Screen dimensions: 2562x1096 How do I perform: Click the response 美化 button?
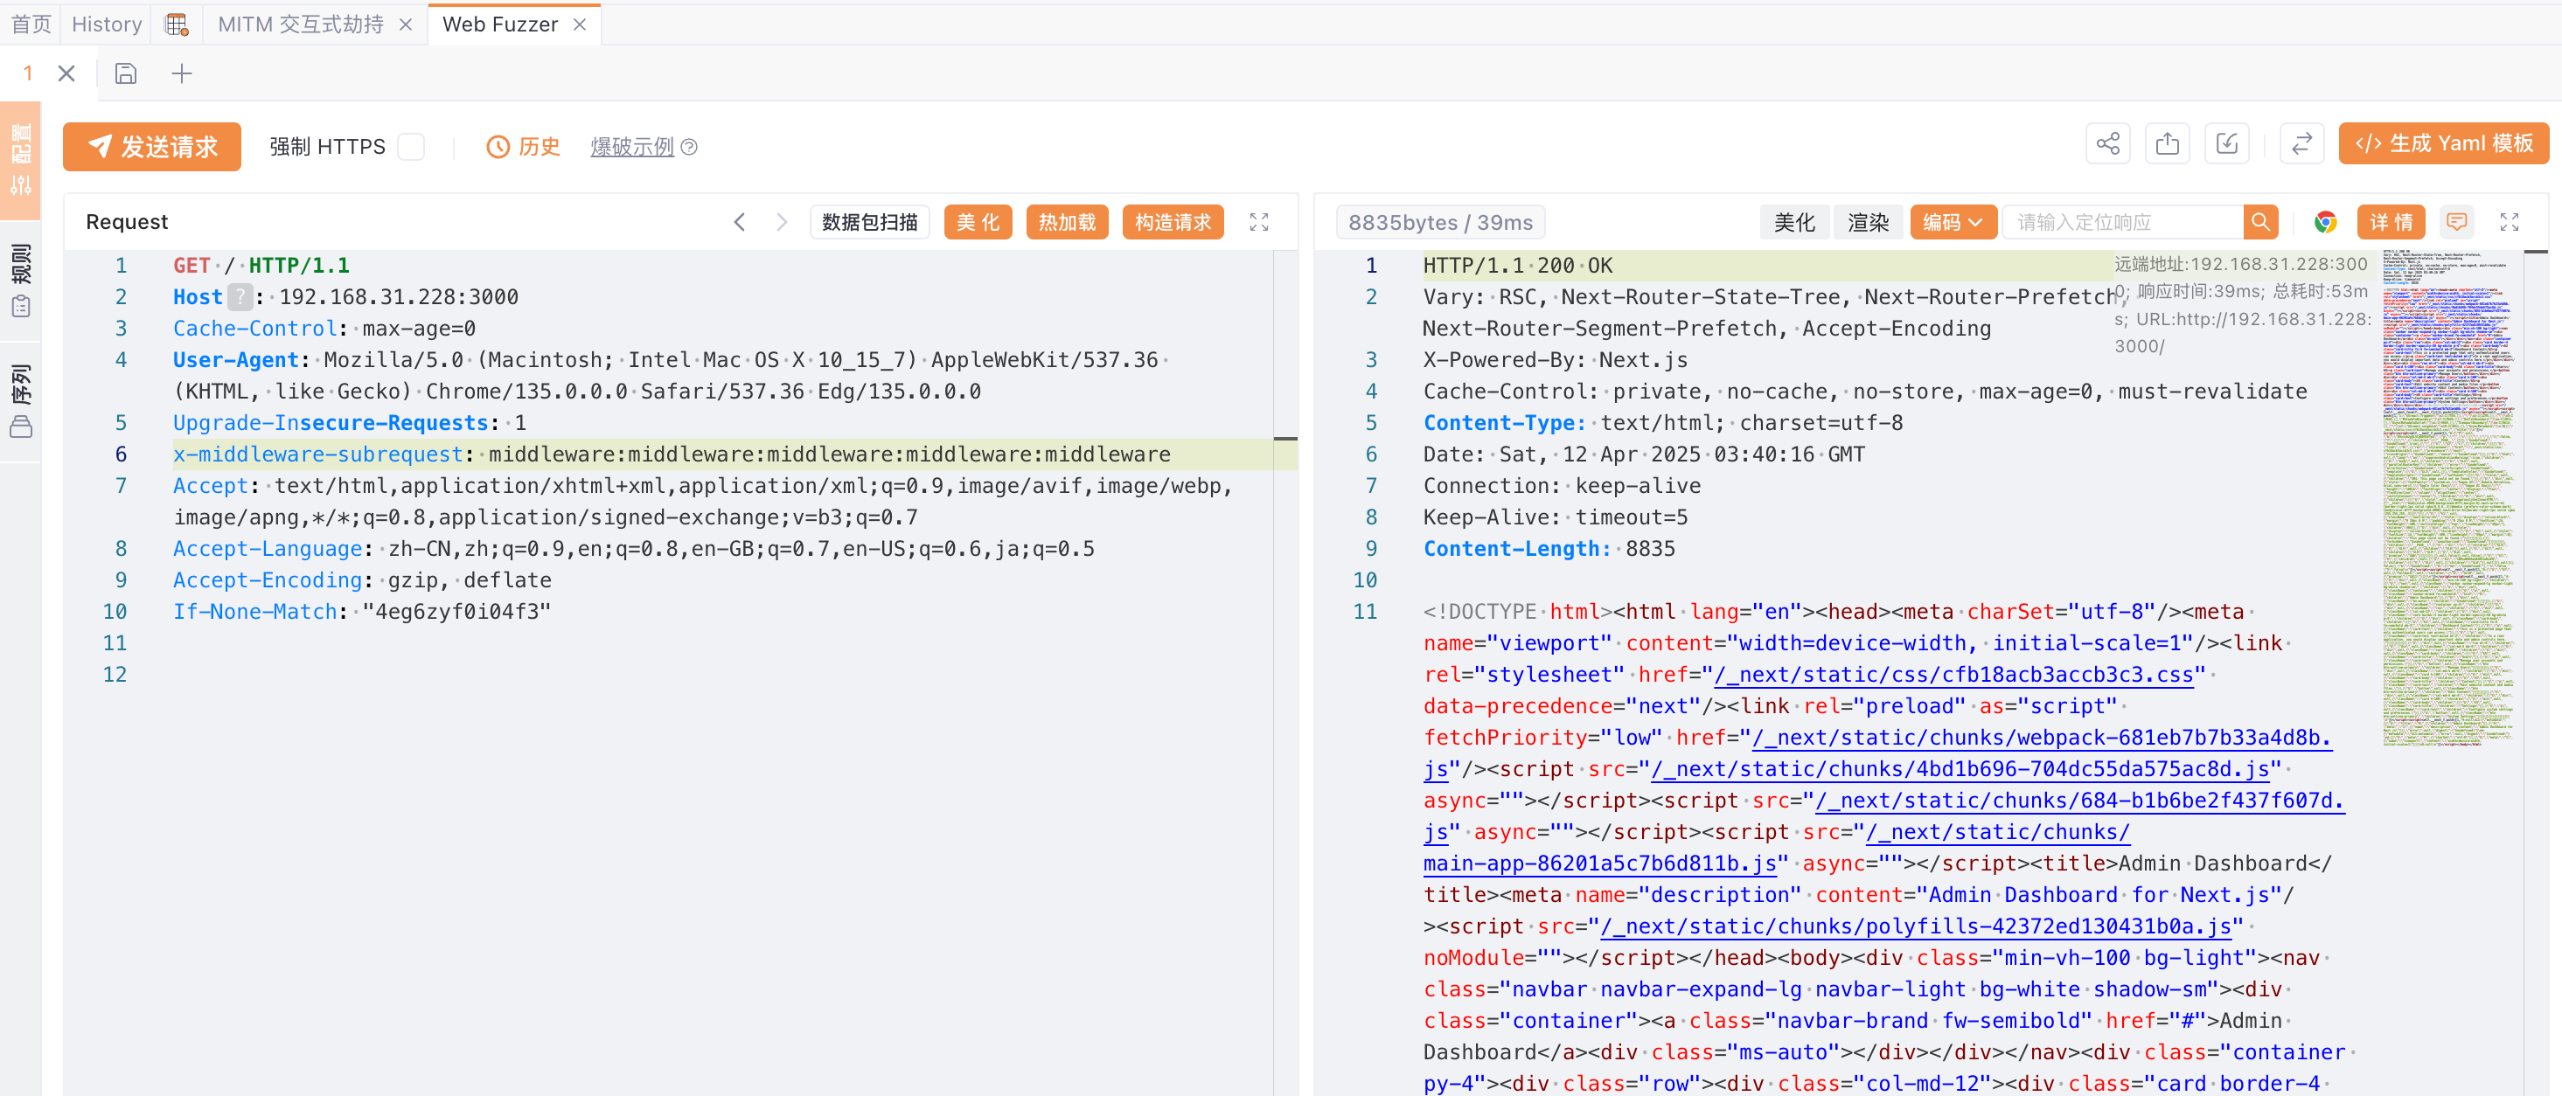tap(1794, 222)
